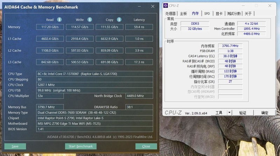Click the CPU-Z title bar app icon
The width and height of the screenshot is (280, 156).
point(166,6)
